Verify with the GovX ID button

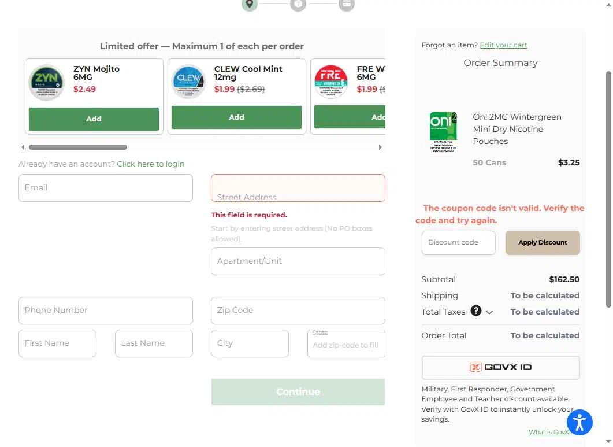pos(500,368)
